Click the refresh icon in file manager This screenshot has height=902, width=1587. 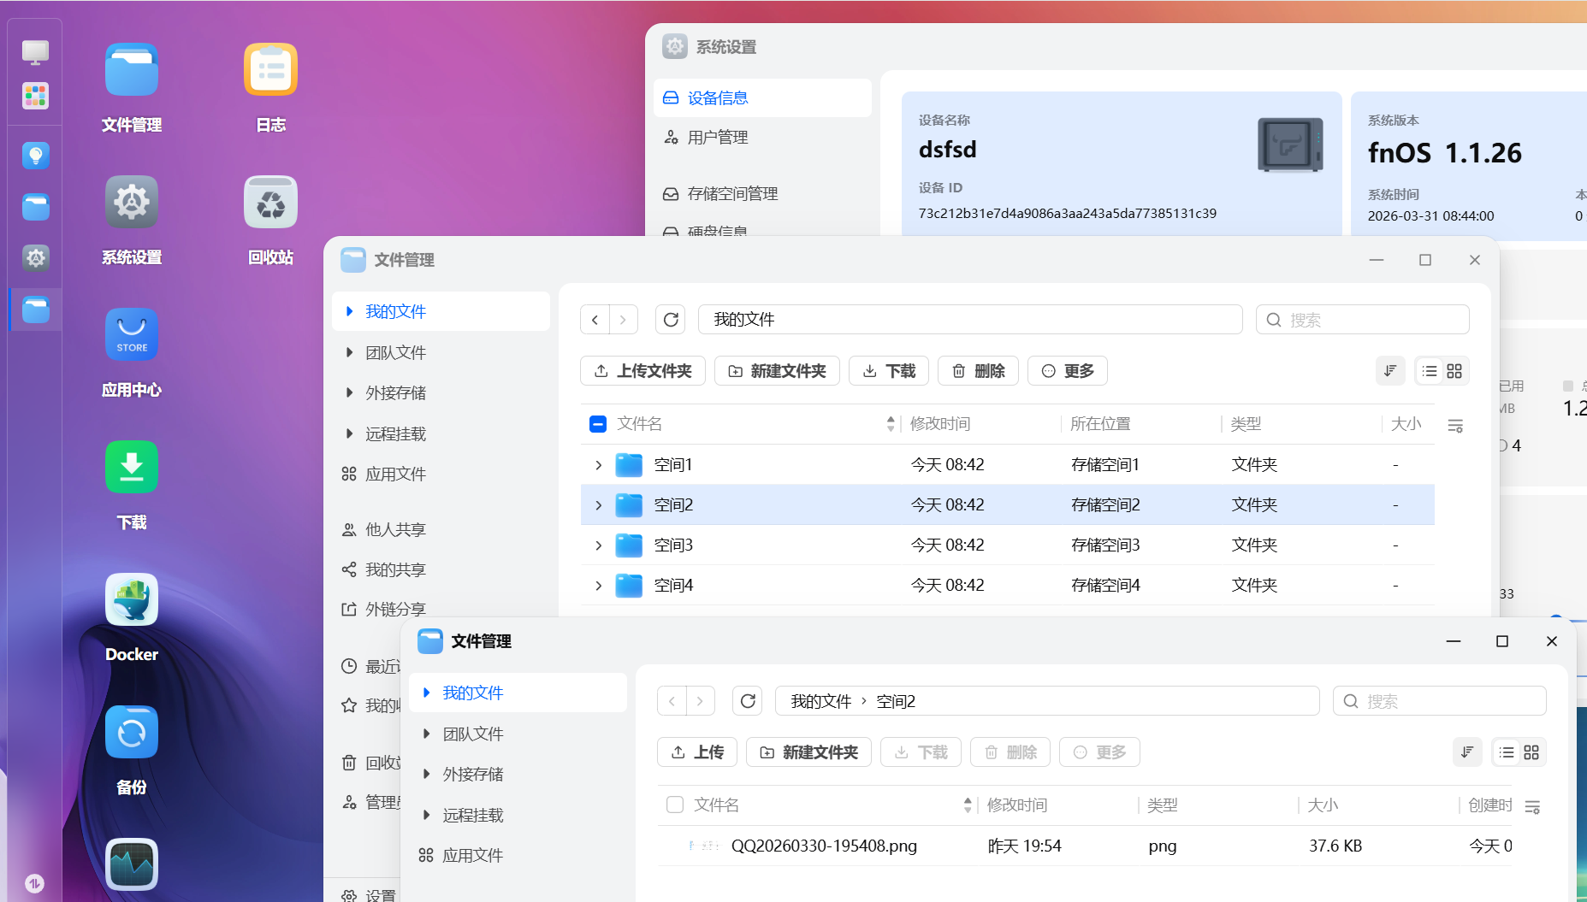pyautogui.click(x=670, y=319)
